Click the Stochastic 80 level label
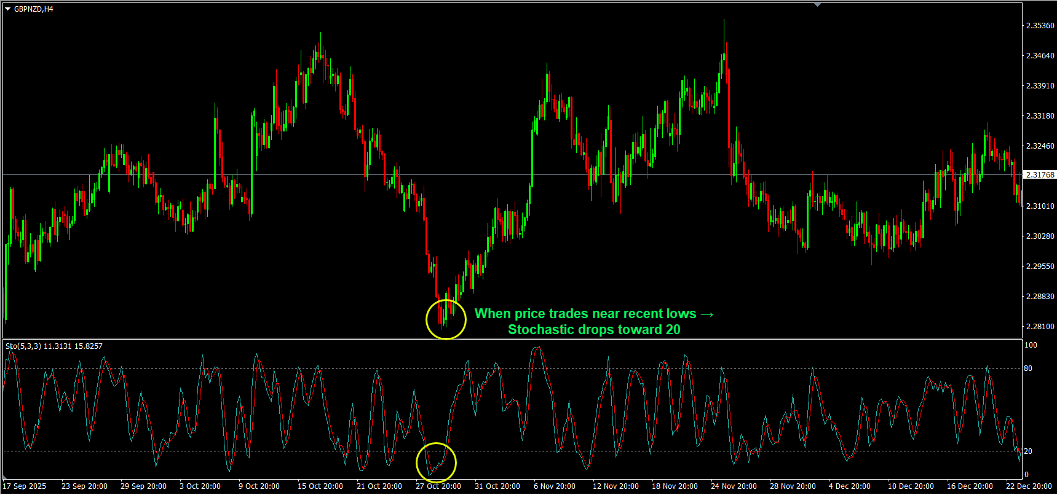 click(x=1028, y=368)
